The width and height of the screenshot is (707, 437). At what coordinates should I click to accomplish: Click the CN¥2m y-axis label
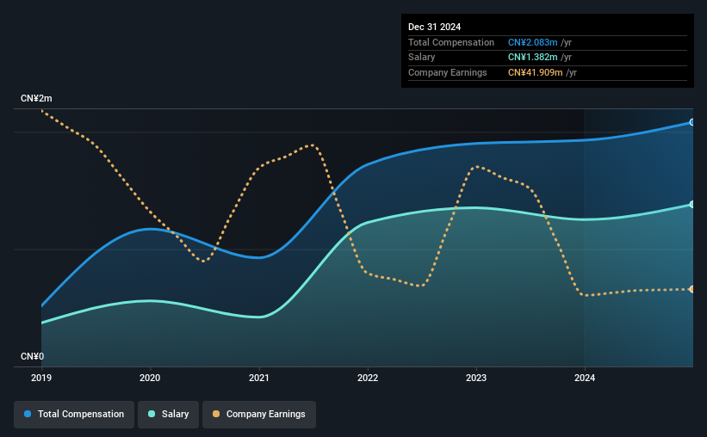pos(36,99)
